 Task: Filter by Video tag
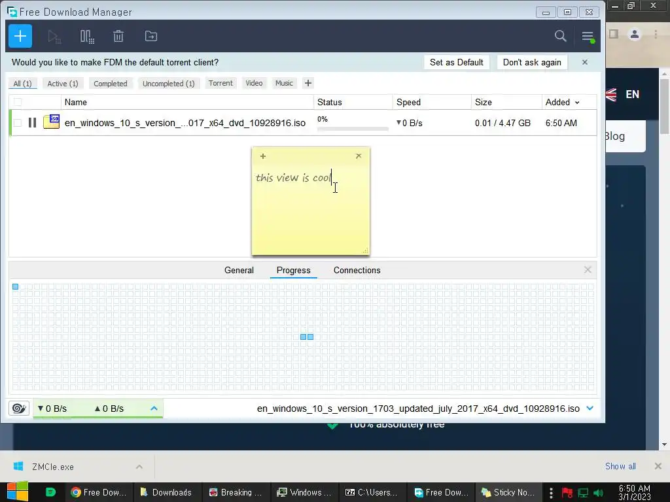tap(255, 83)
